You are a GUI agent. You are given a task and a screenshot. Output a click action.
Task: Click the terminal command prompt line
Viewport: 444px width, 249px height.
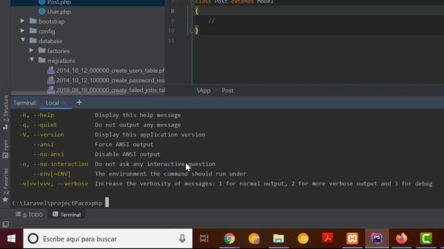[x=60, y=203]
